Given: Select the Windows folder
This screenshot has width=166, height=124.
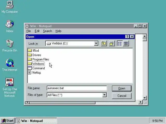Looking at the screenshot, I should (x=36, y=64).
